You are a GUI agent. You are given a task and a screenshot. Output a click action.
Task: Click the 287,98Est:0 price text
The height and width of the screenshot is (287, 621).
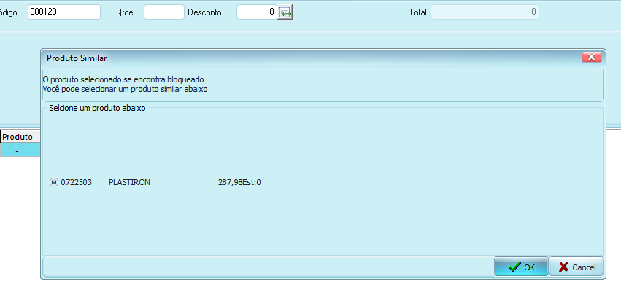point(239,182)
